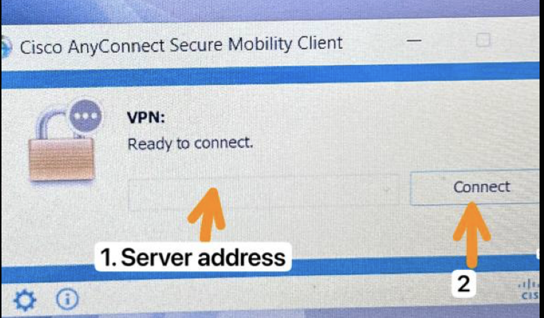Click the "Cisco AnyConnect Secure Mobility Client" window title
Viewport: 544px width, 318px height.
[x=181, y=45]
